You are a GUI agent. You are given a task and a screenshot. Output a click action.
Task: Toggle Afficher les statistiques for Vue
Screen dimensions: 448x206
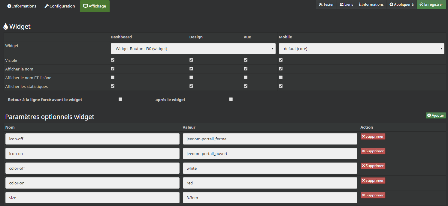tap(246, 86)
